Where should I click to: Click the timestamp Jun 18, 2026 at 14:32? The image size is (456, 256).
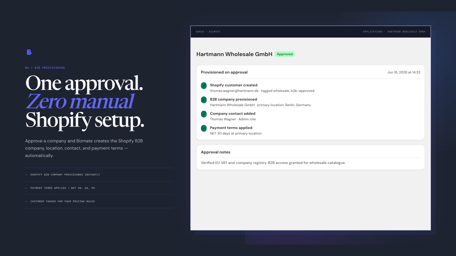click(404, 72)
